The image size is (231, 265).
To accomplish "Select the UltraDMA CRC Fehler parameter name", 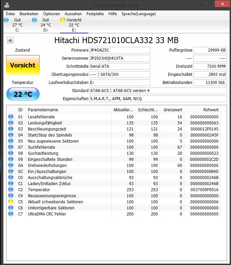I will pyautogui.click(x=47, y=214).
